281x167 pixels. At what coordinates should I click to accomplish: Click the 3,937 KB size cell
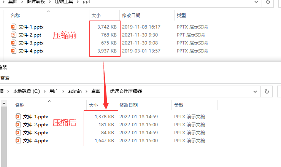(107, 51)
